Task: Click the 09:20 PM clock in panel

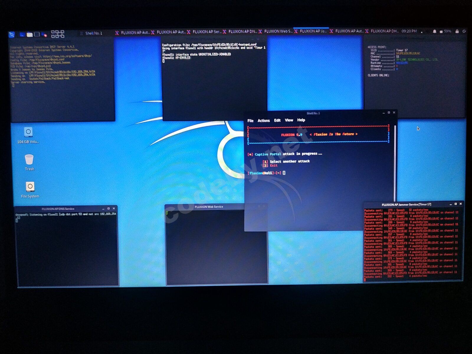Action: coord(409,31)
